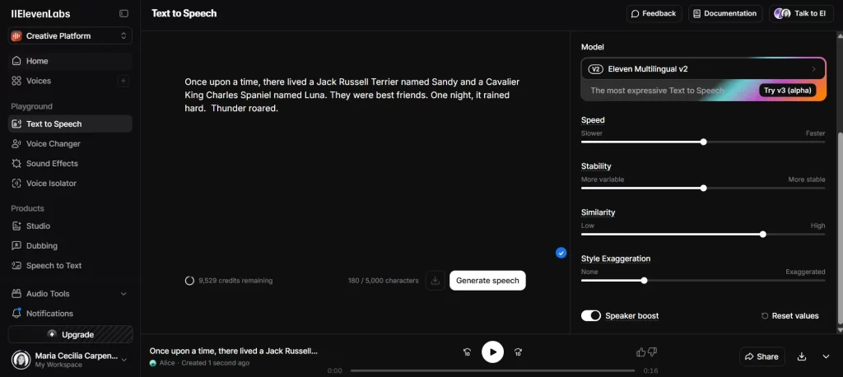
Task: Click inside the text input area
Action: [x=354, y=165]
